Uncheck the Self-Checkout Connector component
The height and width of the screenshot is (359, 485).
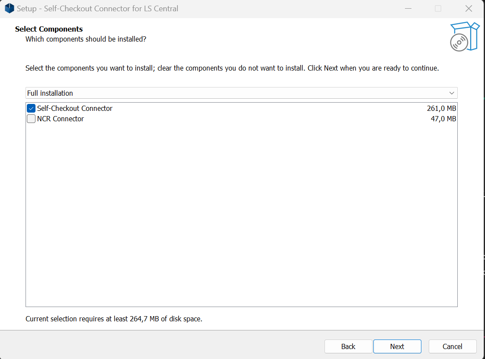(x=31, y=108)
